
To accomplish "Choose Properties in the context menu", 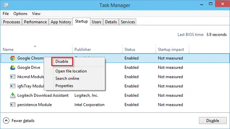I will click(64, 86).
